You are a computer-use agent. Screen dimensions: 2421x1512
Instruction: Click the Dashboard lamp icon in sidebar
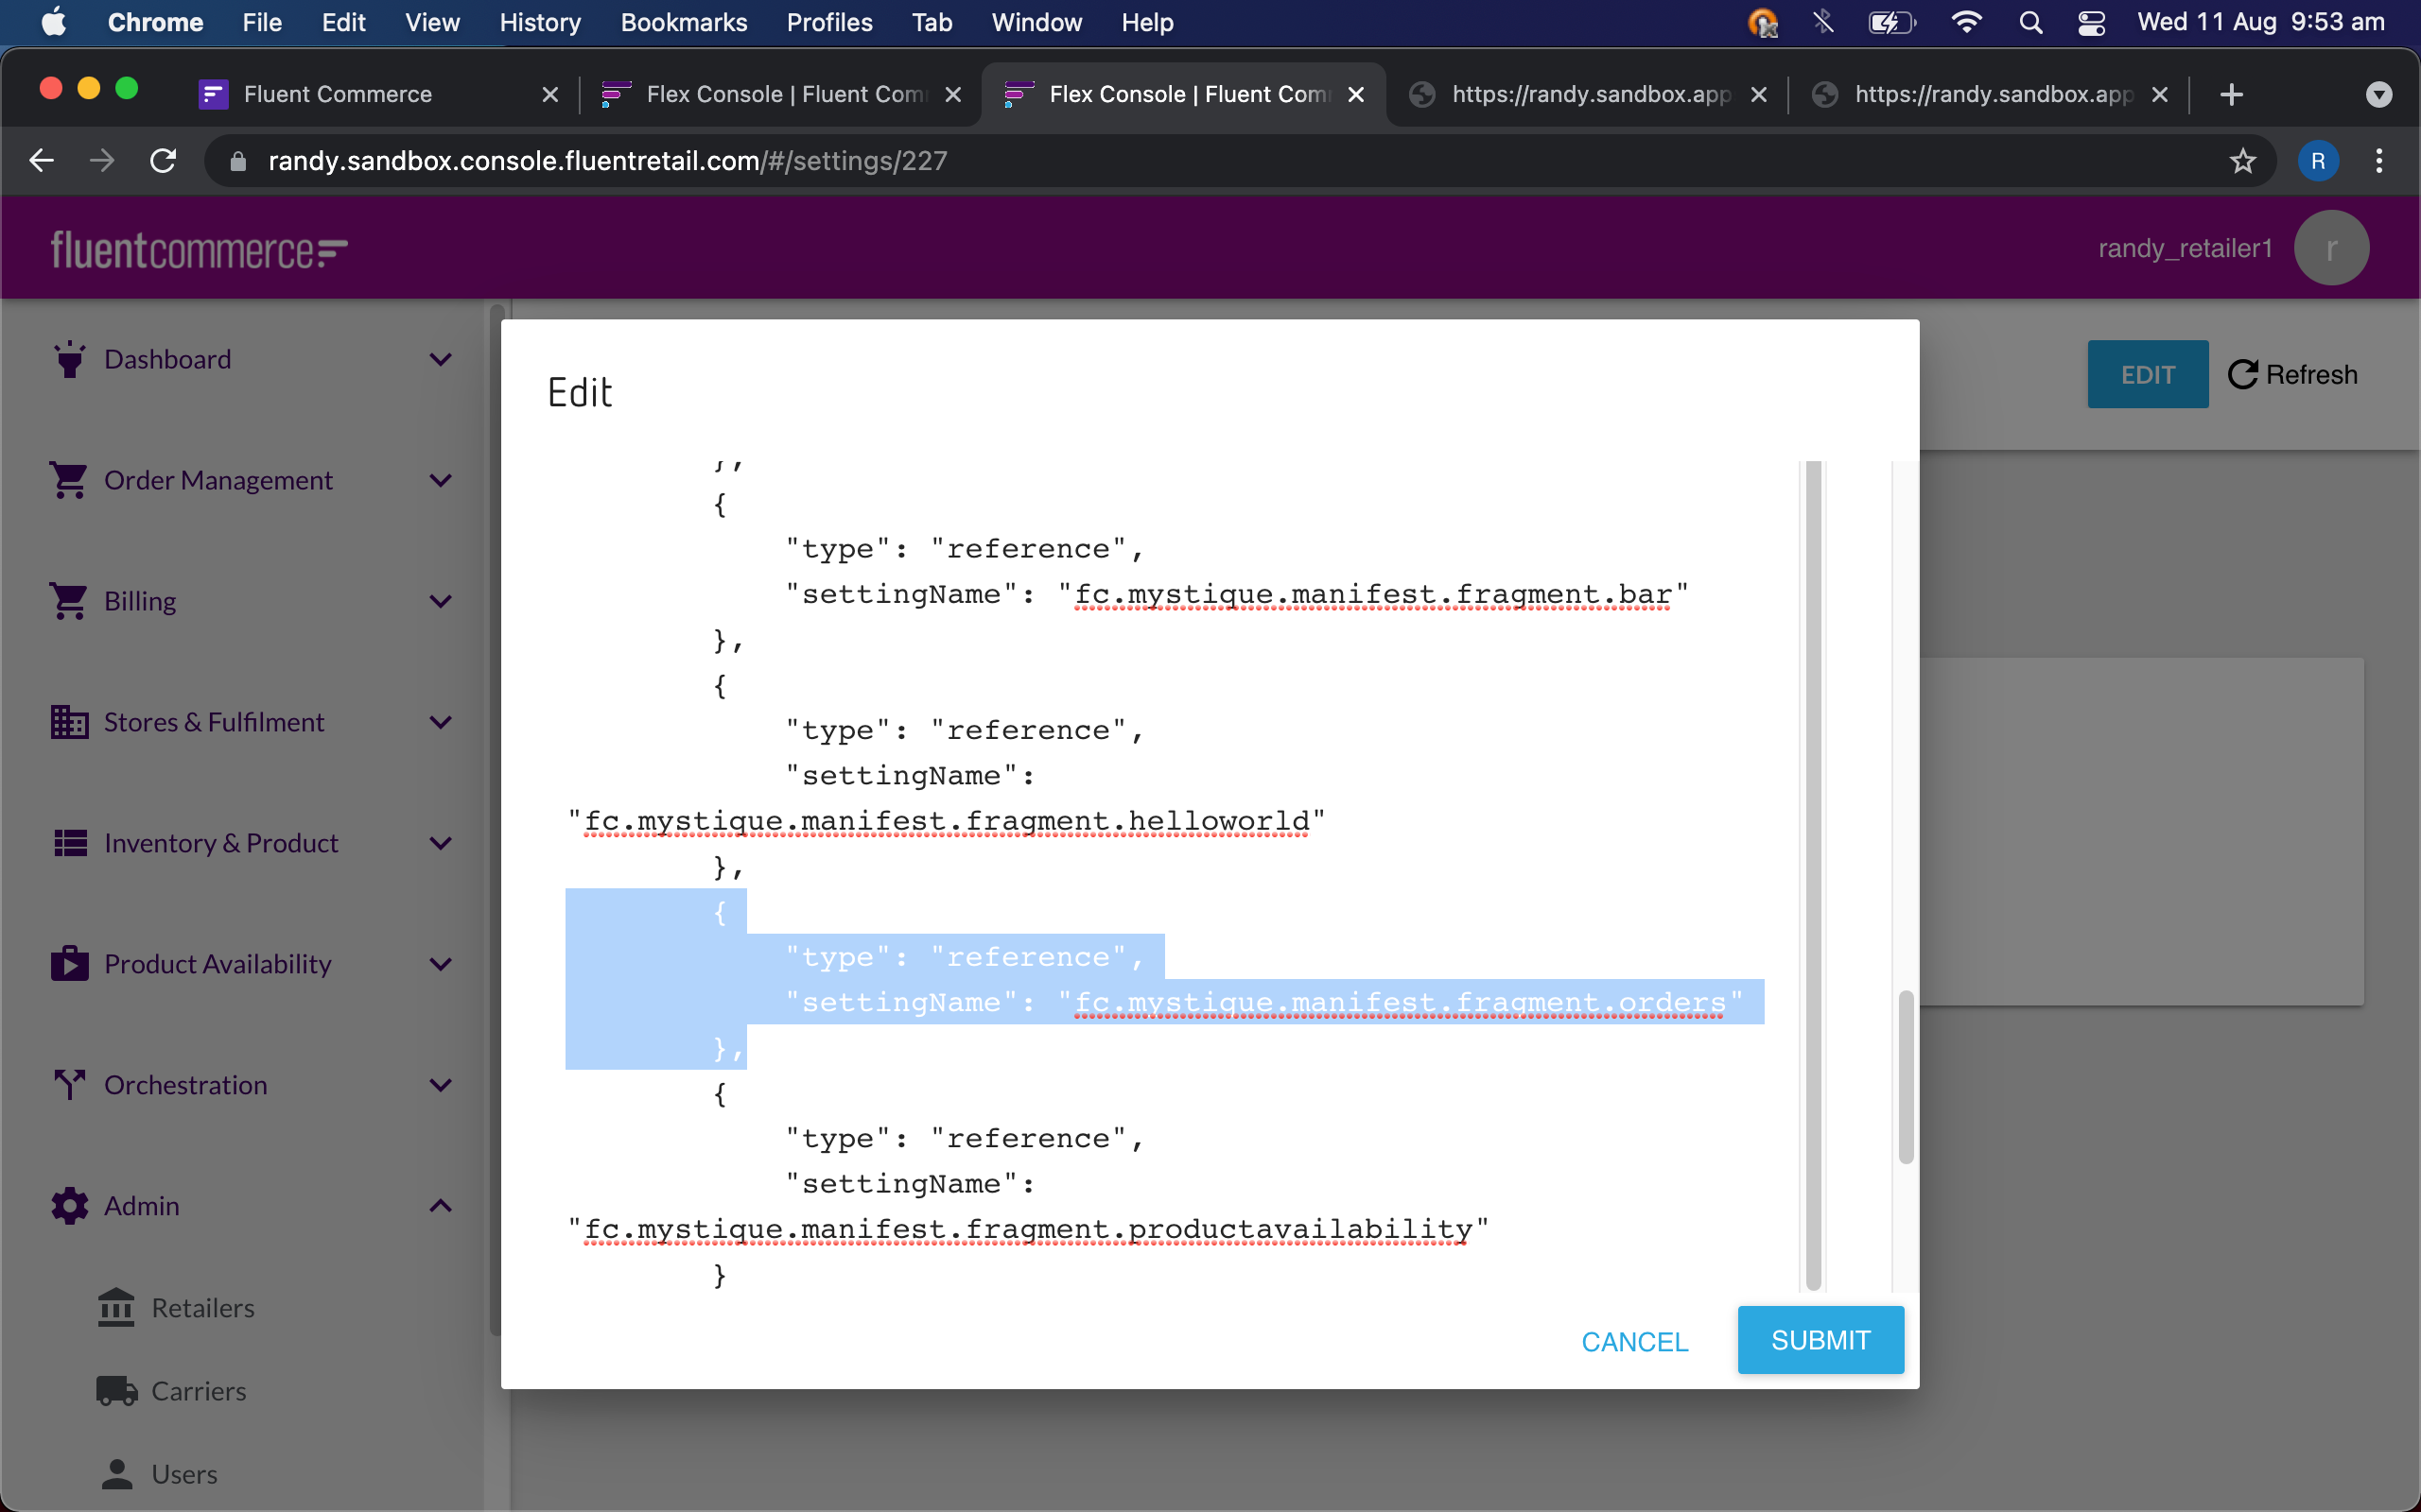tap(69, 359)
